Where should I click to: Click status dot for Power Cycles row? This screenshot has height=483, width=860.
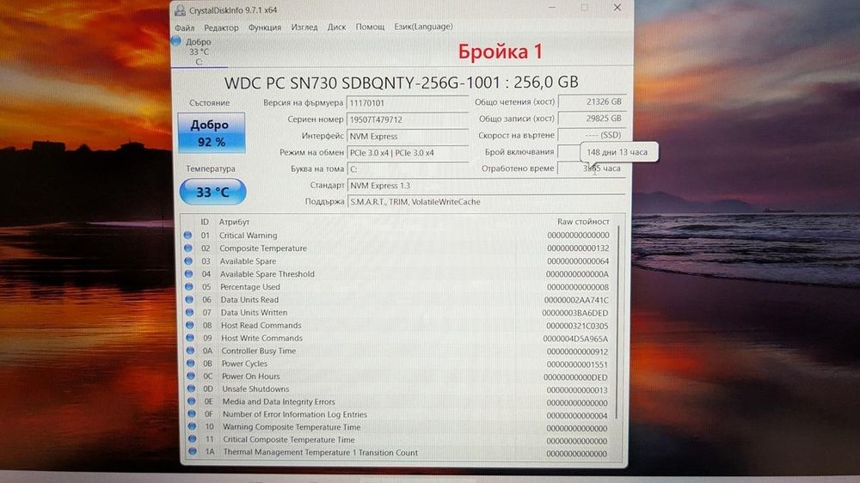(191, 363)
